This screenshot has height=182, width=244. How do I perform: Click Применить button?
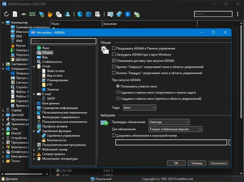coord(219,163)
